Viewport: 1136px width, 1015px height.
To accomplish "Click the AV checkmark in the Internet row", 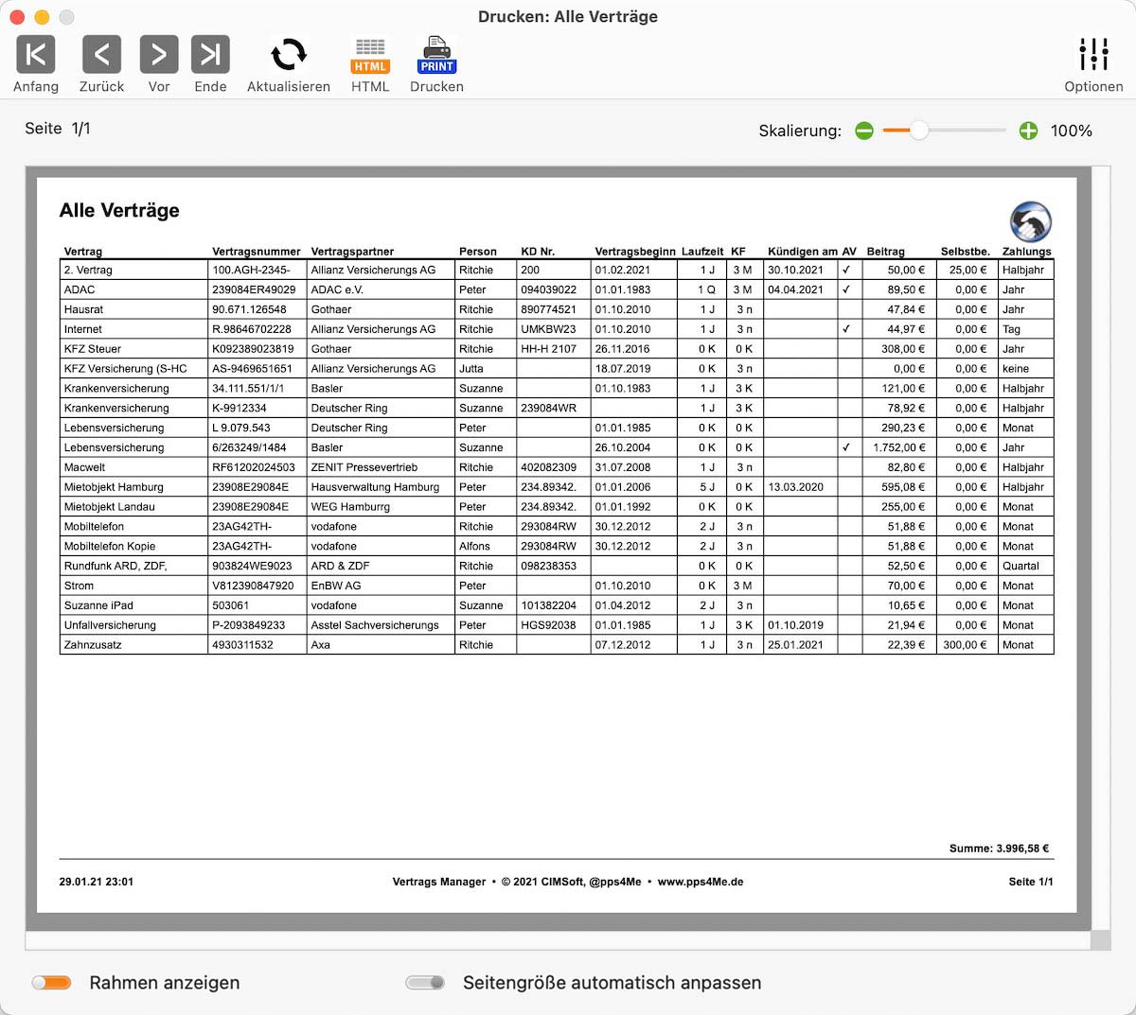I will (846, 329).
